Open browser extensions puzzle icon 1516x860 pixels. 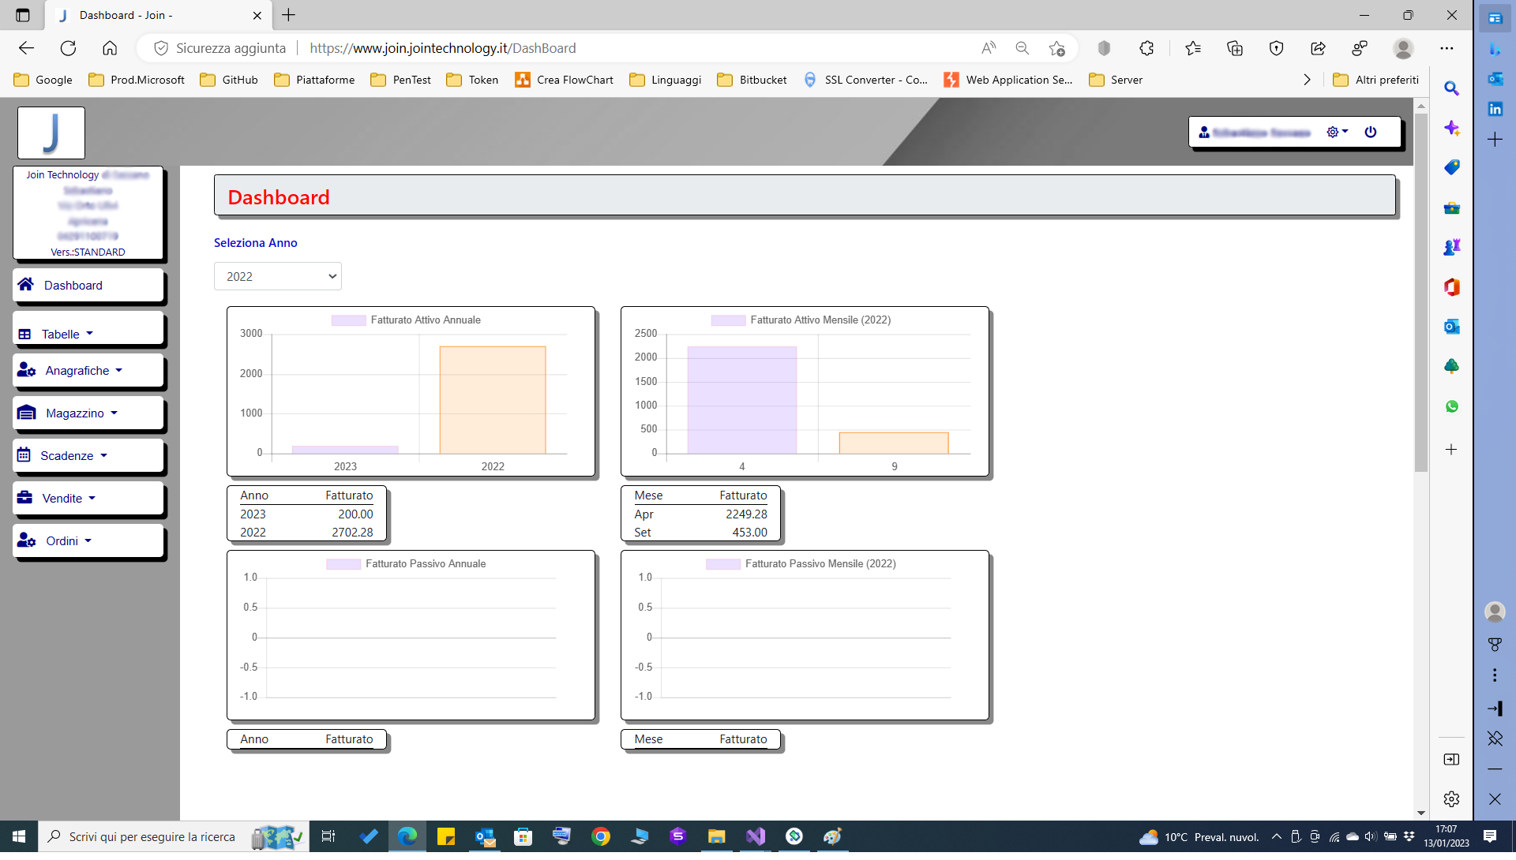[x=1146, y=48]
